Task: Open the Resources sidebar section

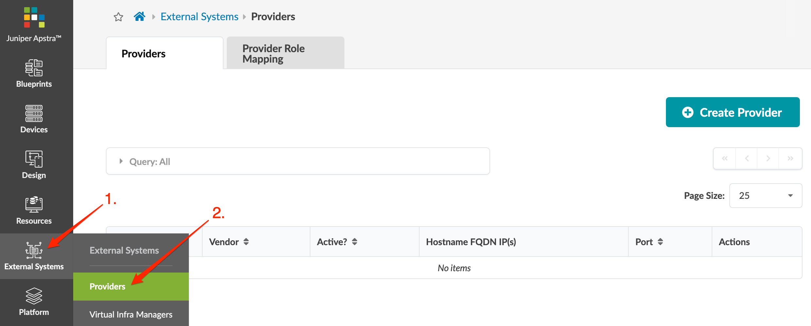Action: point(34,211)
